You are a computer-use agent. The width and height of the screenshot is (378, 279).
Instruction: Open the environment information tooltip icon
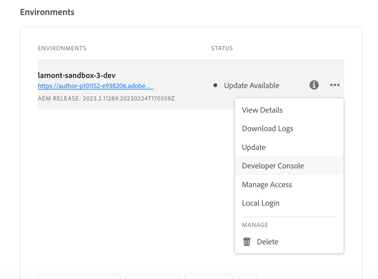point(314,85)
